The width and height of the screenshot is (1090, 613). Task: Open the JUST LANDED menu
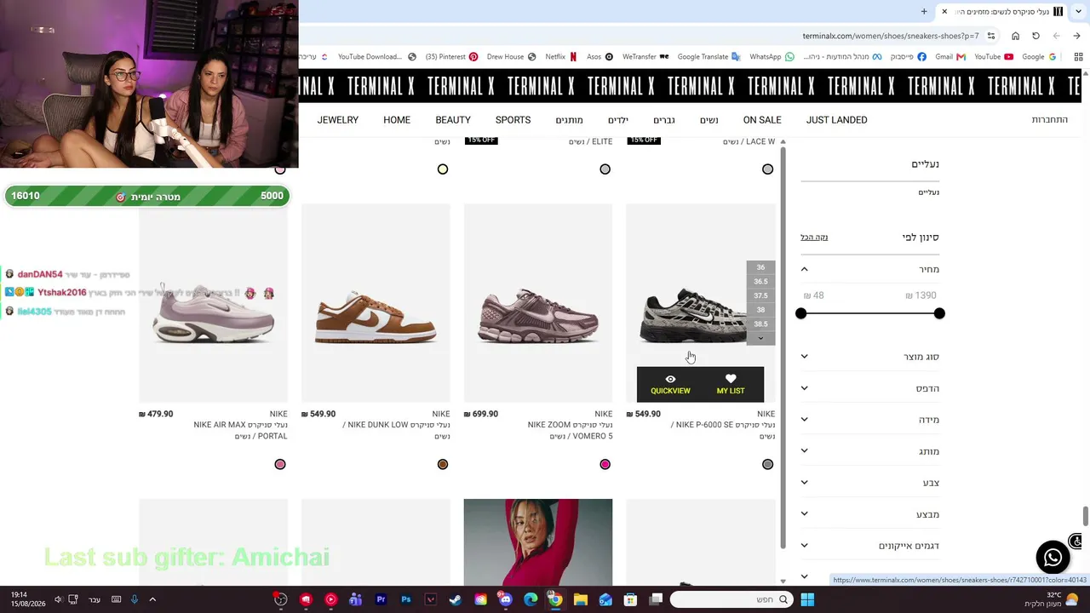pos(837,120)
